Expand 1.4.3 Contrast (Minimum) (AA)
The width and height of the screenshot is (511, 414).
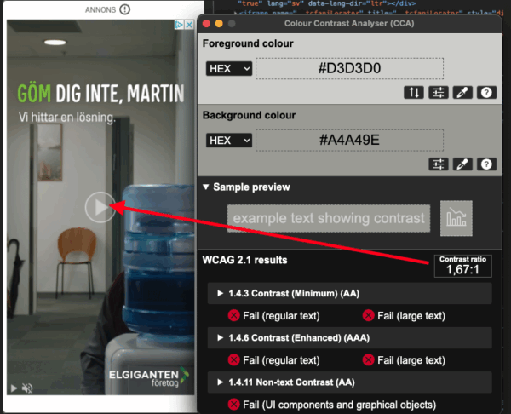pyautogui.click(x=349, y=293)
